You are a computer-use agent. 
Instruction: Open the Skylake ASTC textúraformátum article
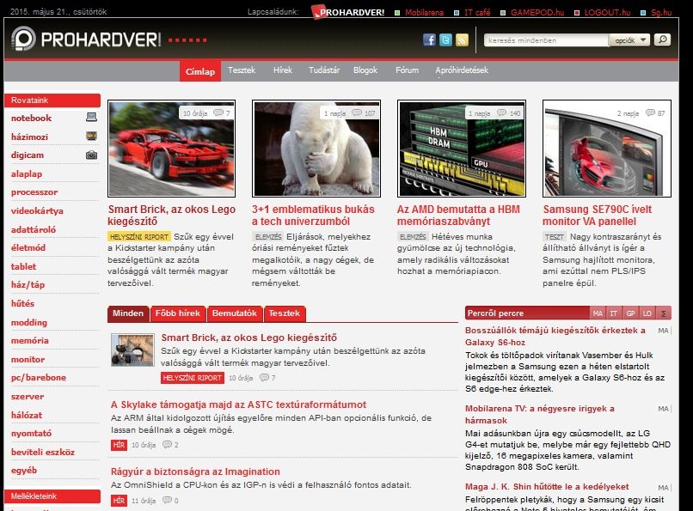click(x=239, y=405)
